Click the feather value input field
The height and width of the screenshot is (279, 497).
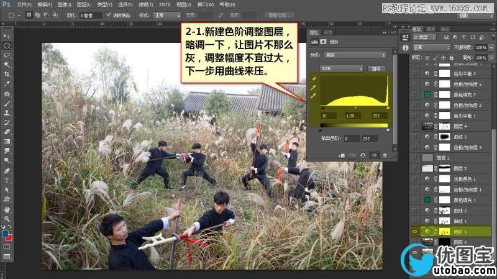90,15
